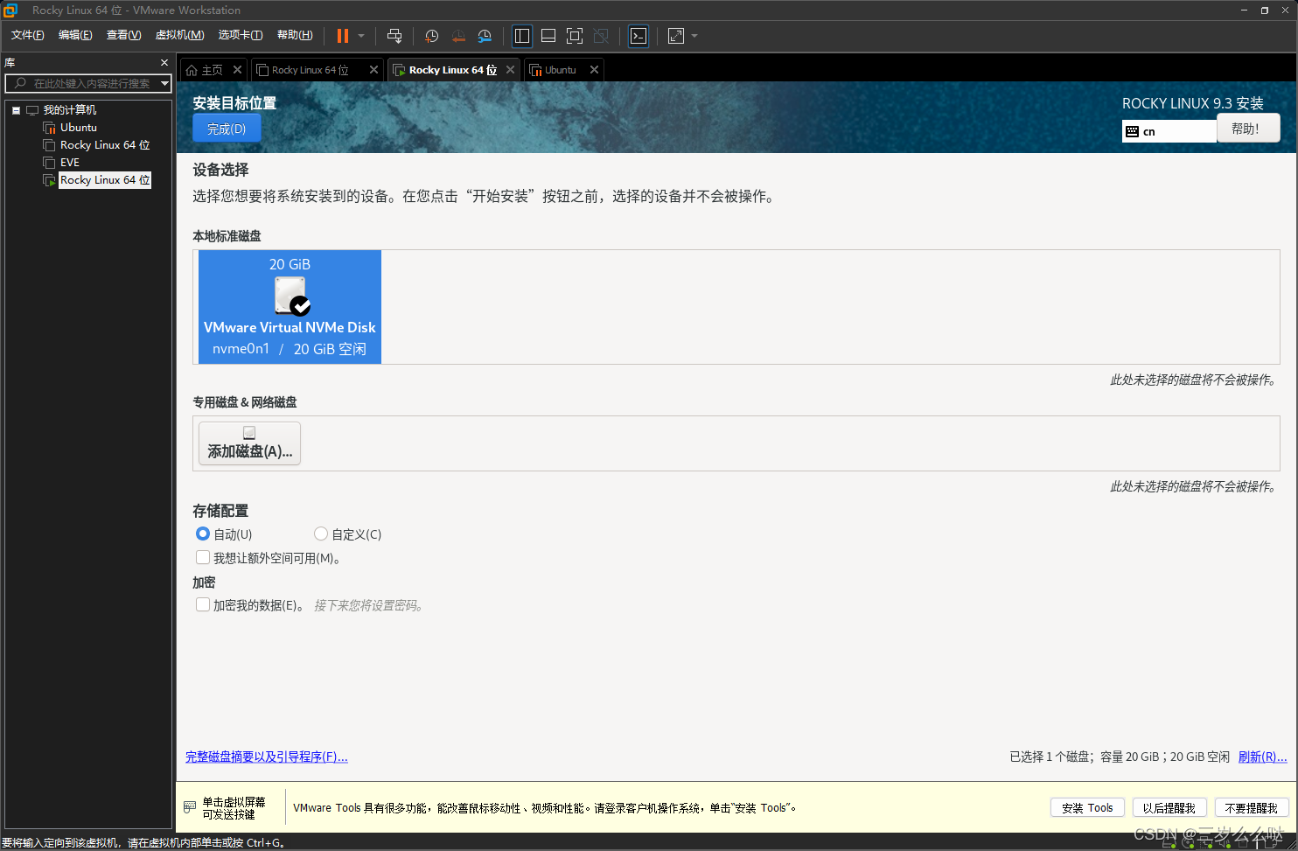This screenshot has height=851, width=1298.
Task: Click the 刷新(R)... refresh link
Action: pyautogui.click(x=1262, y=757)
